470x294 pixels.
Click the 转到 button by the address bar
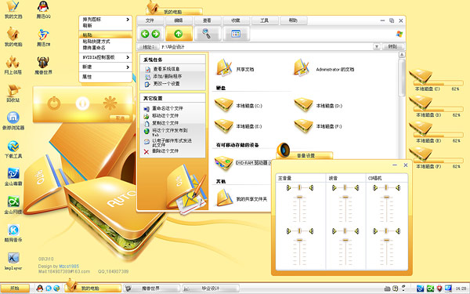pyautogui.click(x=393, y=47)
